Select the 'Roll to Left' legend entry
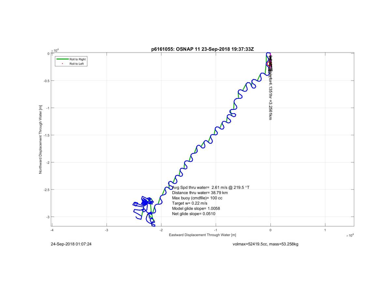 point(77,64)
